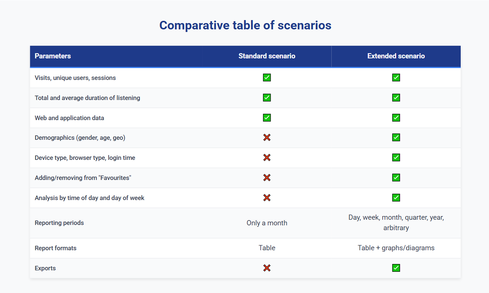Click the 'Only a month' cell text
The height and width of the screenshot is (293, 489).
tap(267, 223)
